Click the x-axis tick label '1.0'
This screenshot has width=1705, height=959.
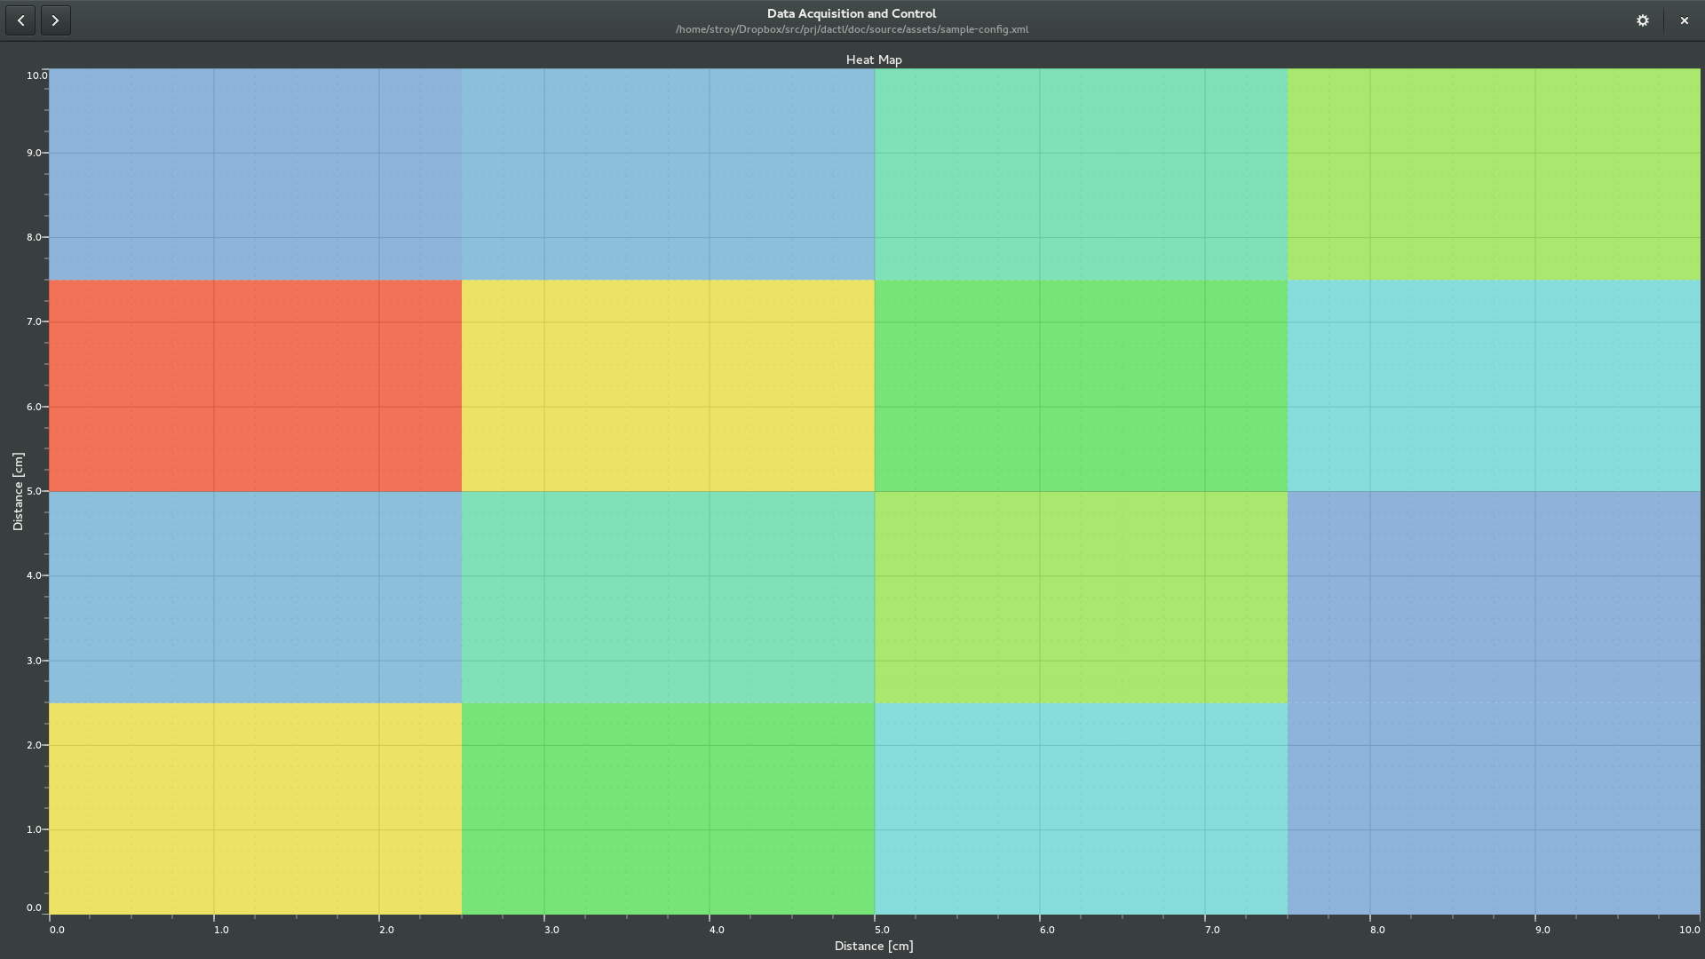pos(221,930)
